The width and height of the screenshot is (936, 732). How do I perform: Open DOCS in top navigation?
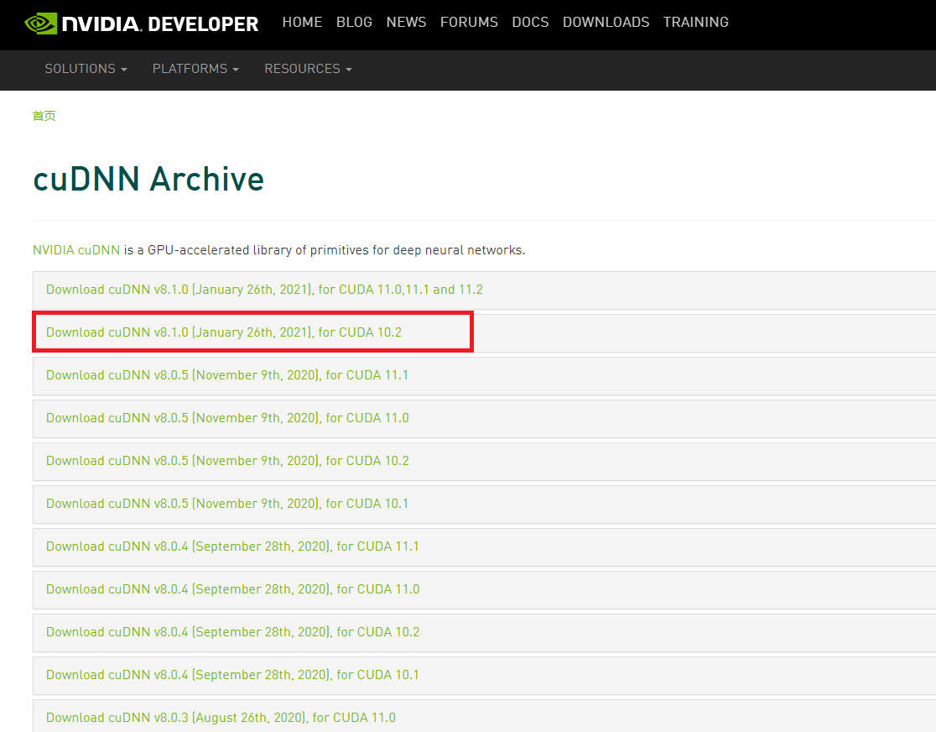[530, 22]
